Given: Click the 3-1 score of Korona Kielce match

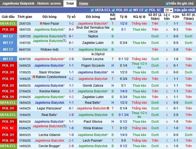Looking at the screenshot, I should pyautogui.click(x=71, y=91).
